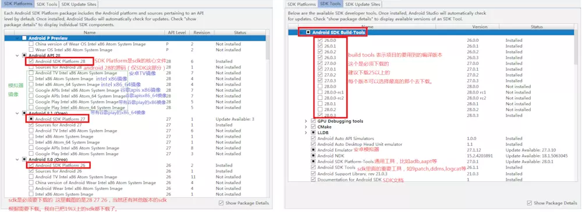Uncheck Android Auto API Simulators

[x=313, y=139]
